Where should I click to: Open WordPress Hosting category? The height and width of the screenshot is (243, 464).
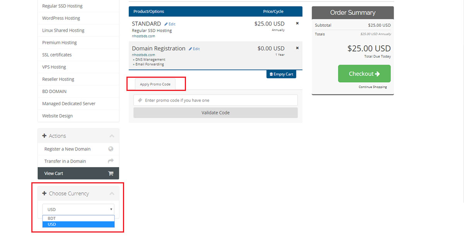(x=61, y=18)
